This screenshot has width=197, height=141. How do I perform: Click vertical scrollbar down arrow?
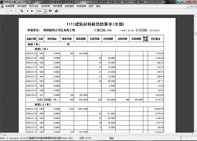click(x=196, y=131)
